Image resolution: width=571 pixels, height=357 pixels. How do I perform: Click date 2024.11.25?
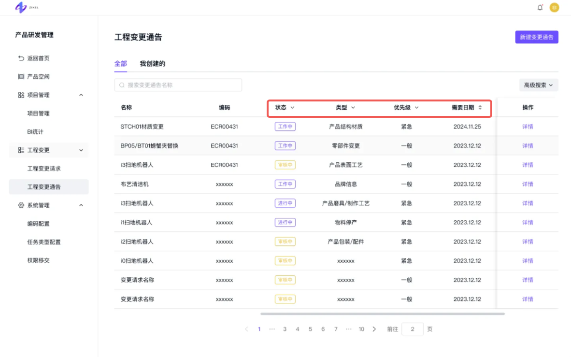[467, 127]
